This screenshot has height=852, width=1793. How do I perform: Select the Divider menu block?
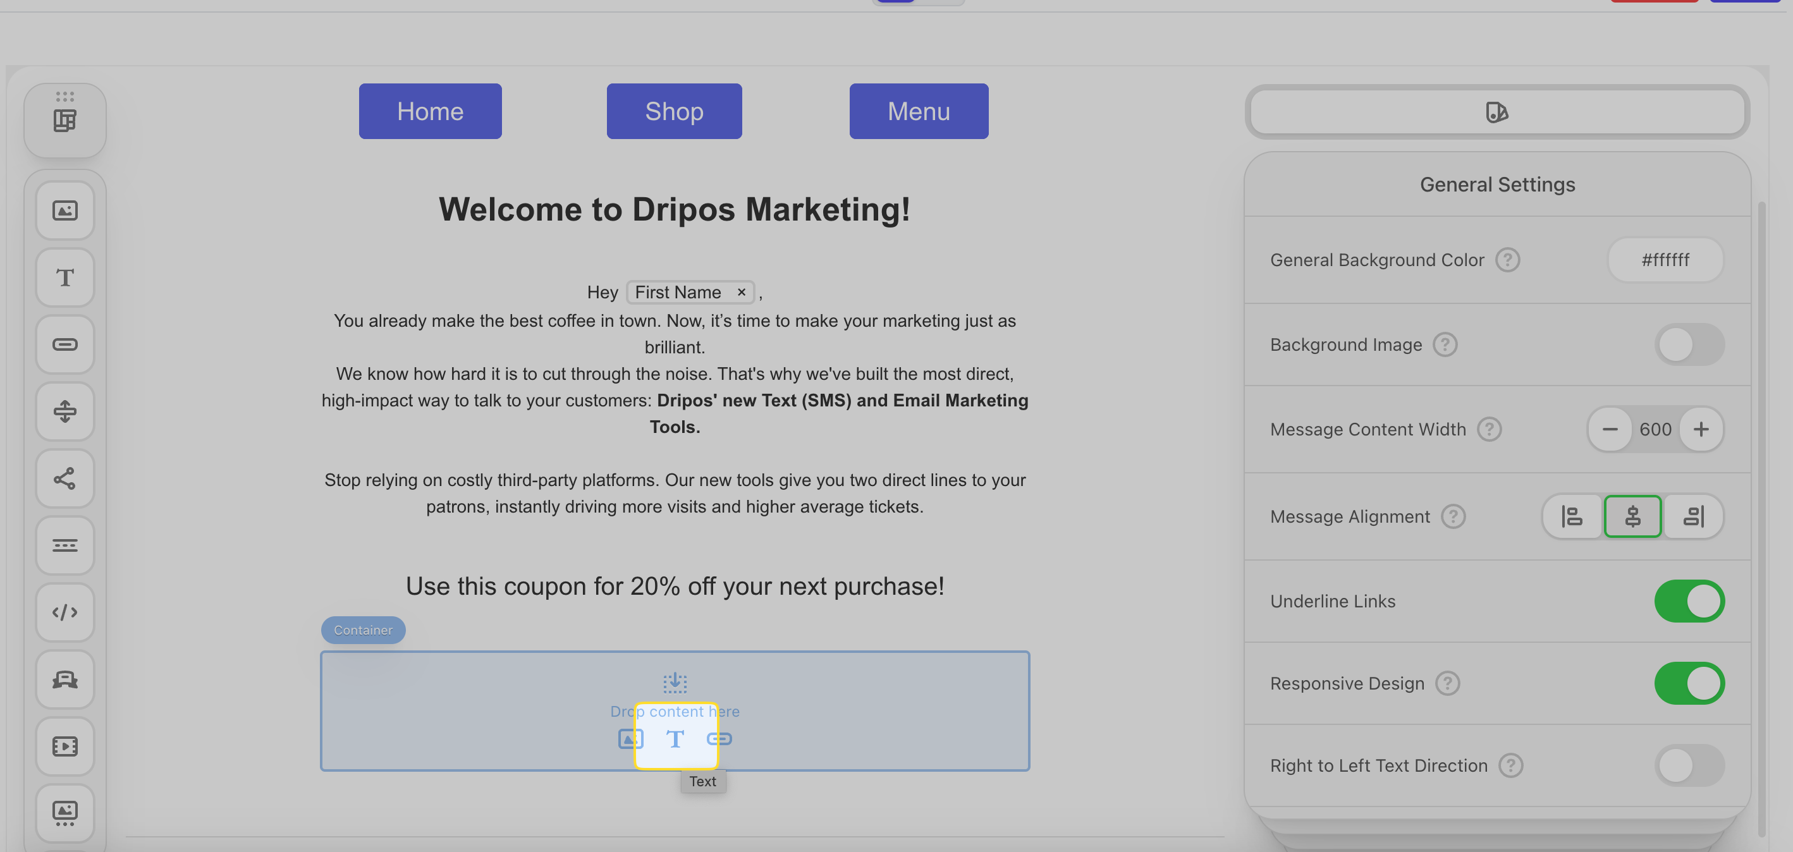[x=64, y=545]
